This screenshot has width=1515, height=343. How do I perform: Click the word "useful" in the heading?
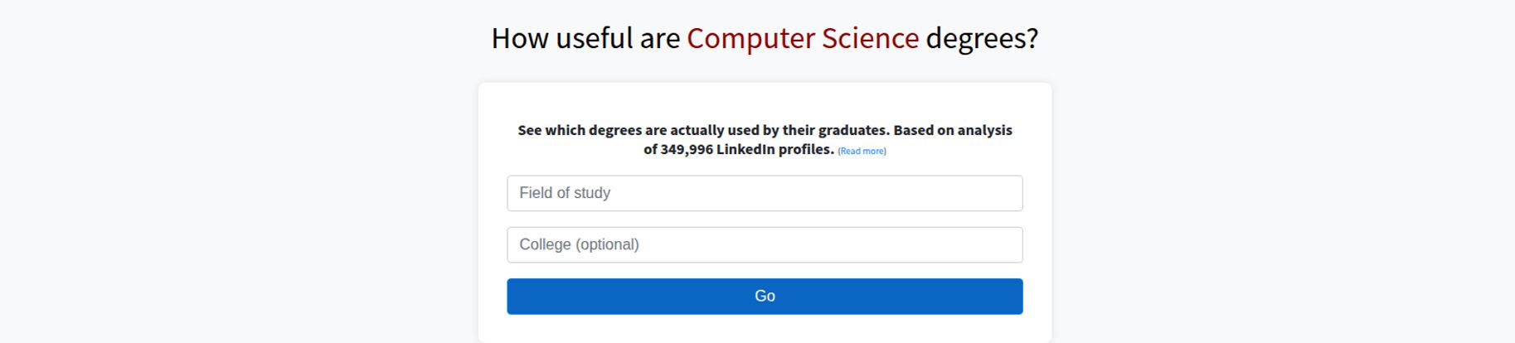(x=594, y=38)
